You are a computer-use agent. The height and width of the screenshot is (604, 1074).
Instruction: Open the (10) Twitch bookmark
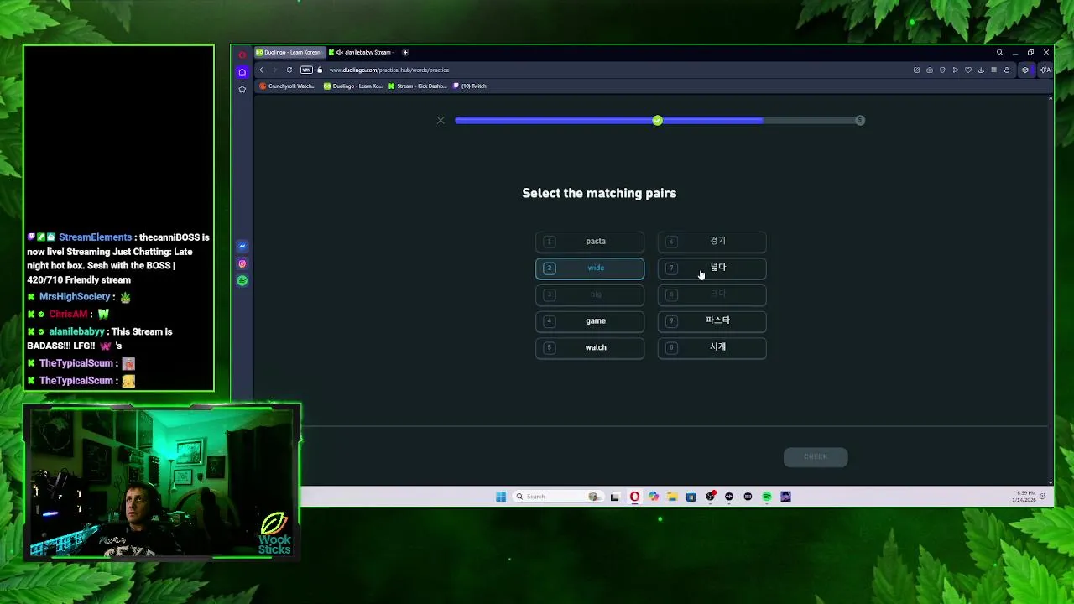click(470, 86)
